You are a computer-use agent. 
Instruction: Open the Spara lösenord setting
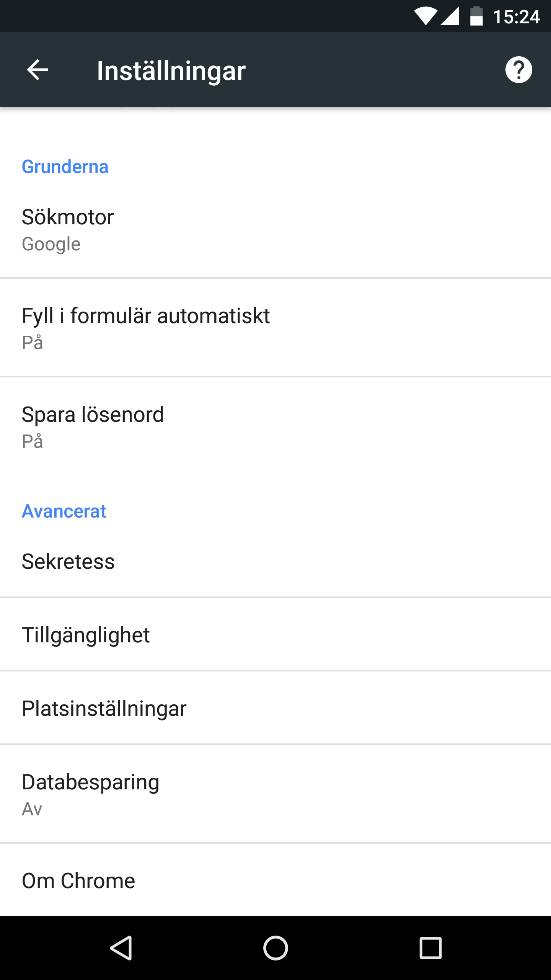tap(275, 427)
